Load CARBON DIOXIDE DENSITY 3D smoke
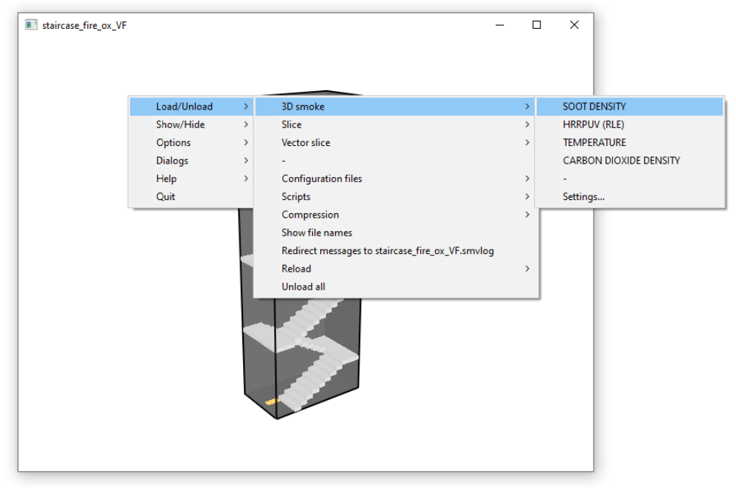736x488 pixels. pos(629,161)
